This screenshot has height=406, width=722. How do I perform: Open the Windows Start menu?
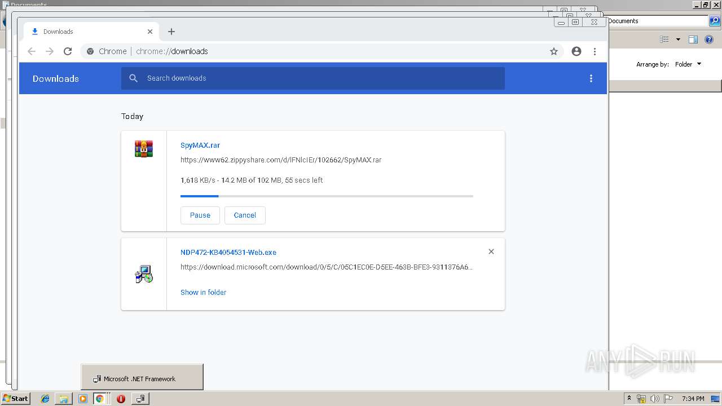click(15, 398)
